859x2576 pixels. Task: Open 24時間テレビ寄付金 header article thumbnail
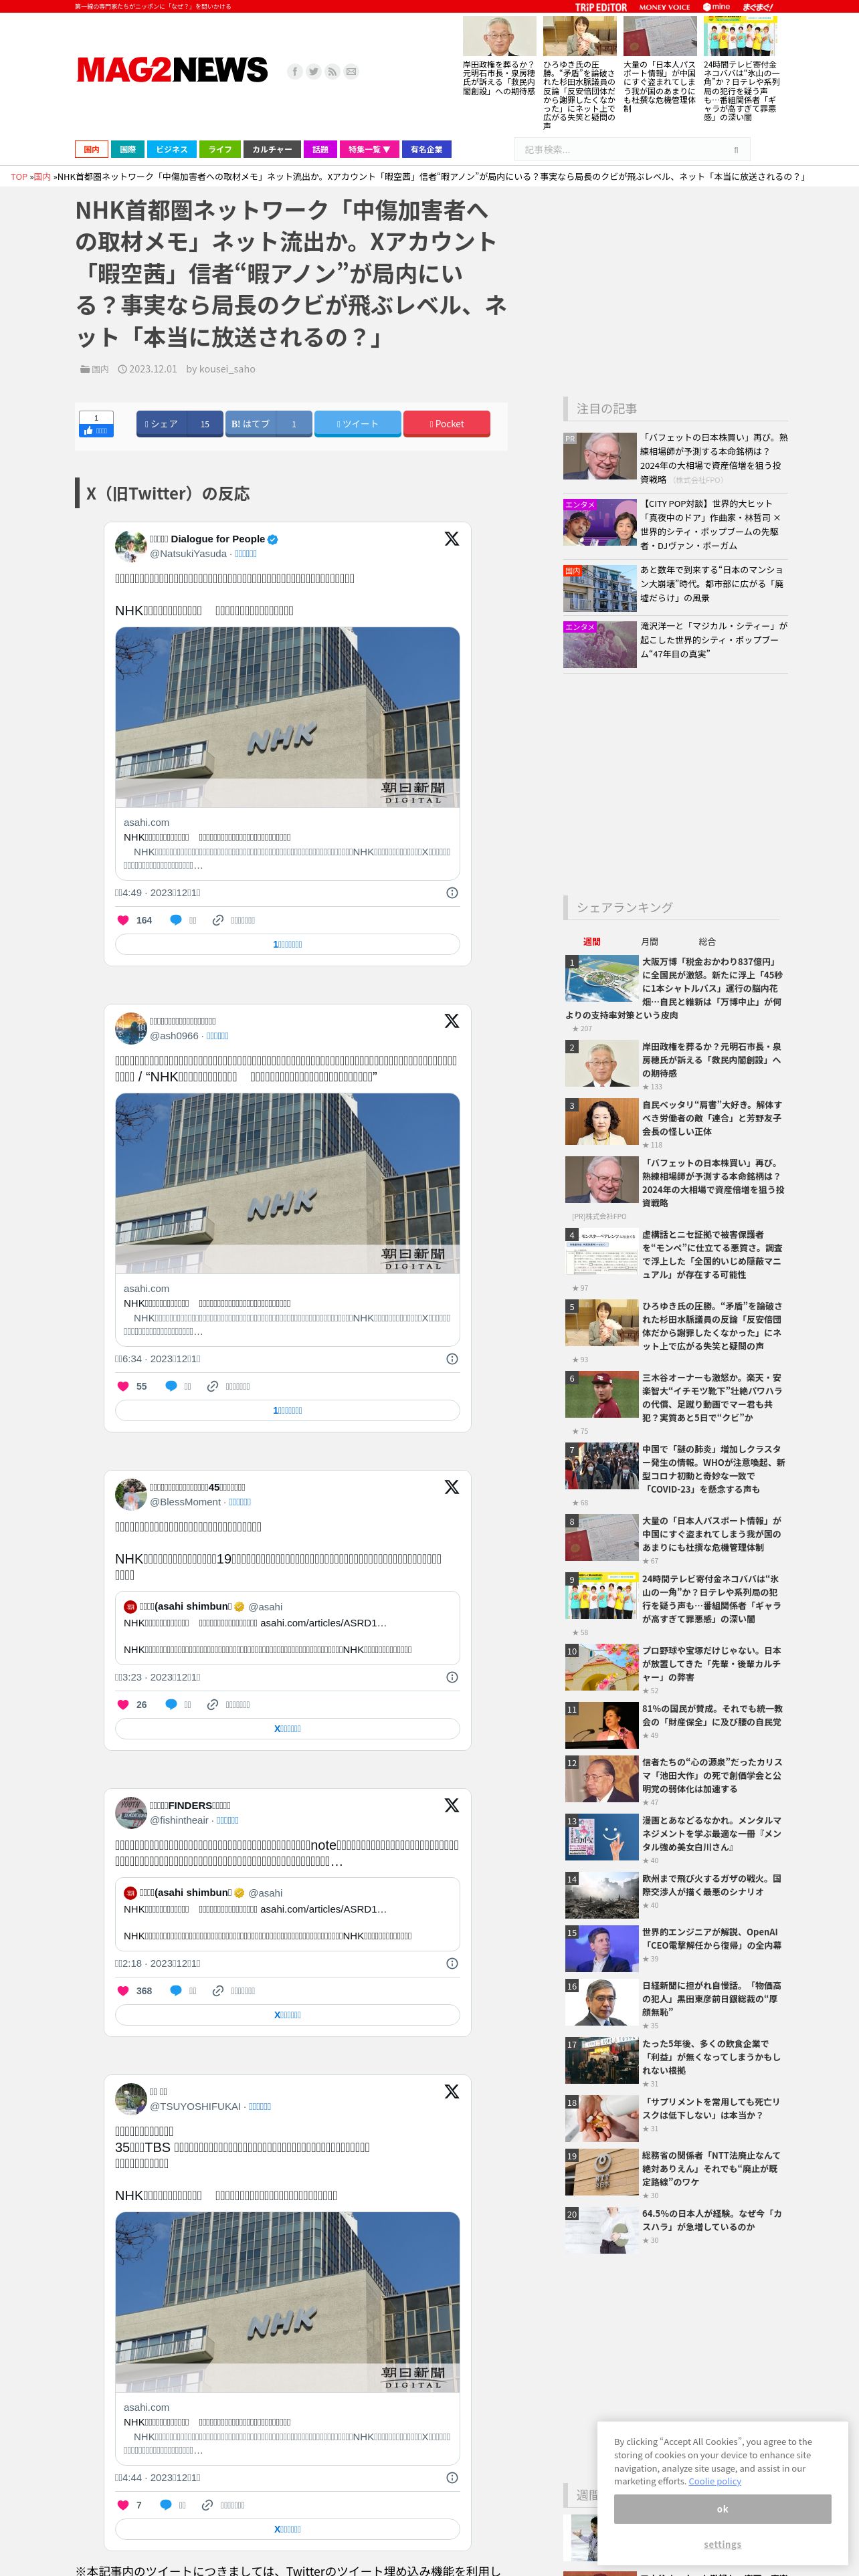(740, 36)
